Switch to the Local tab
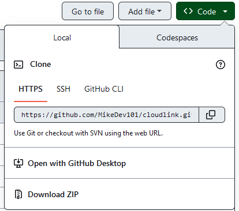This screenshot has width=239, height=211. [62, 37]
